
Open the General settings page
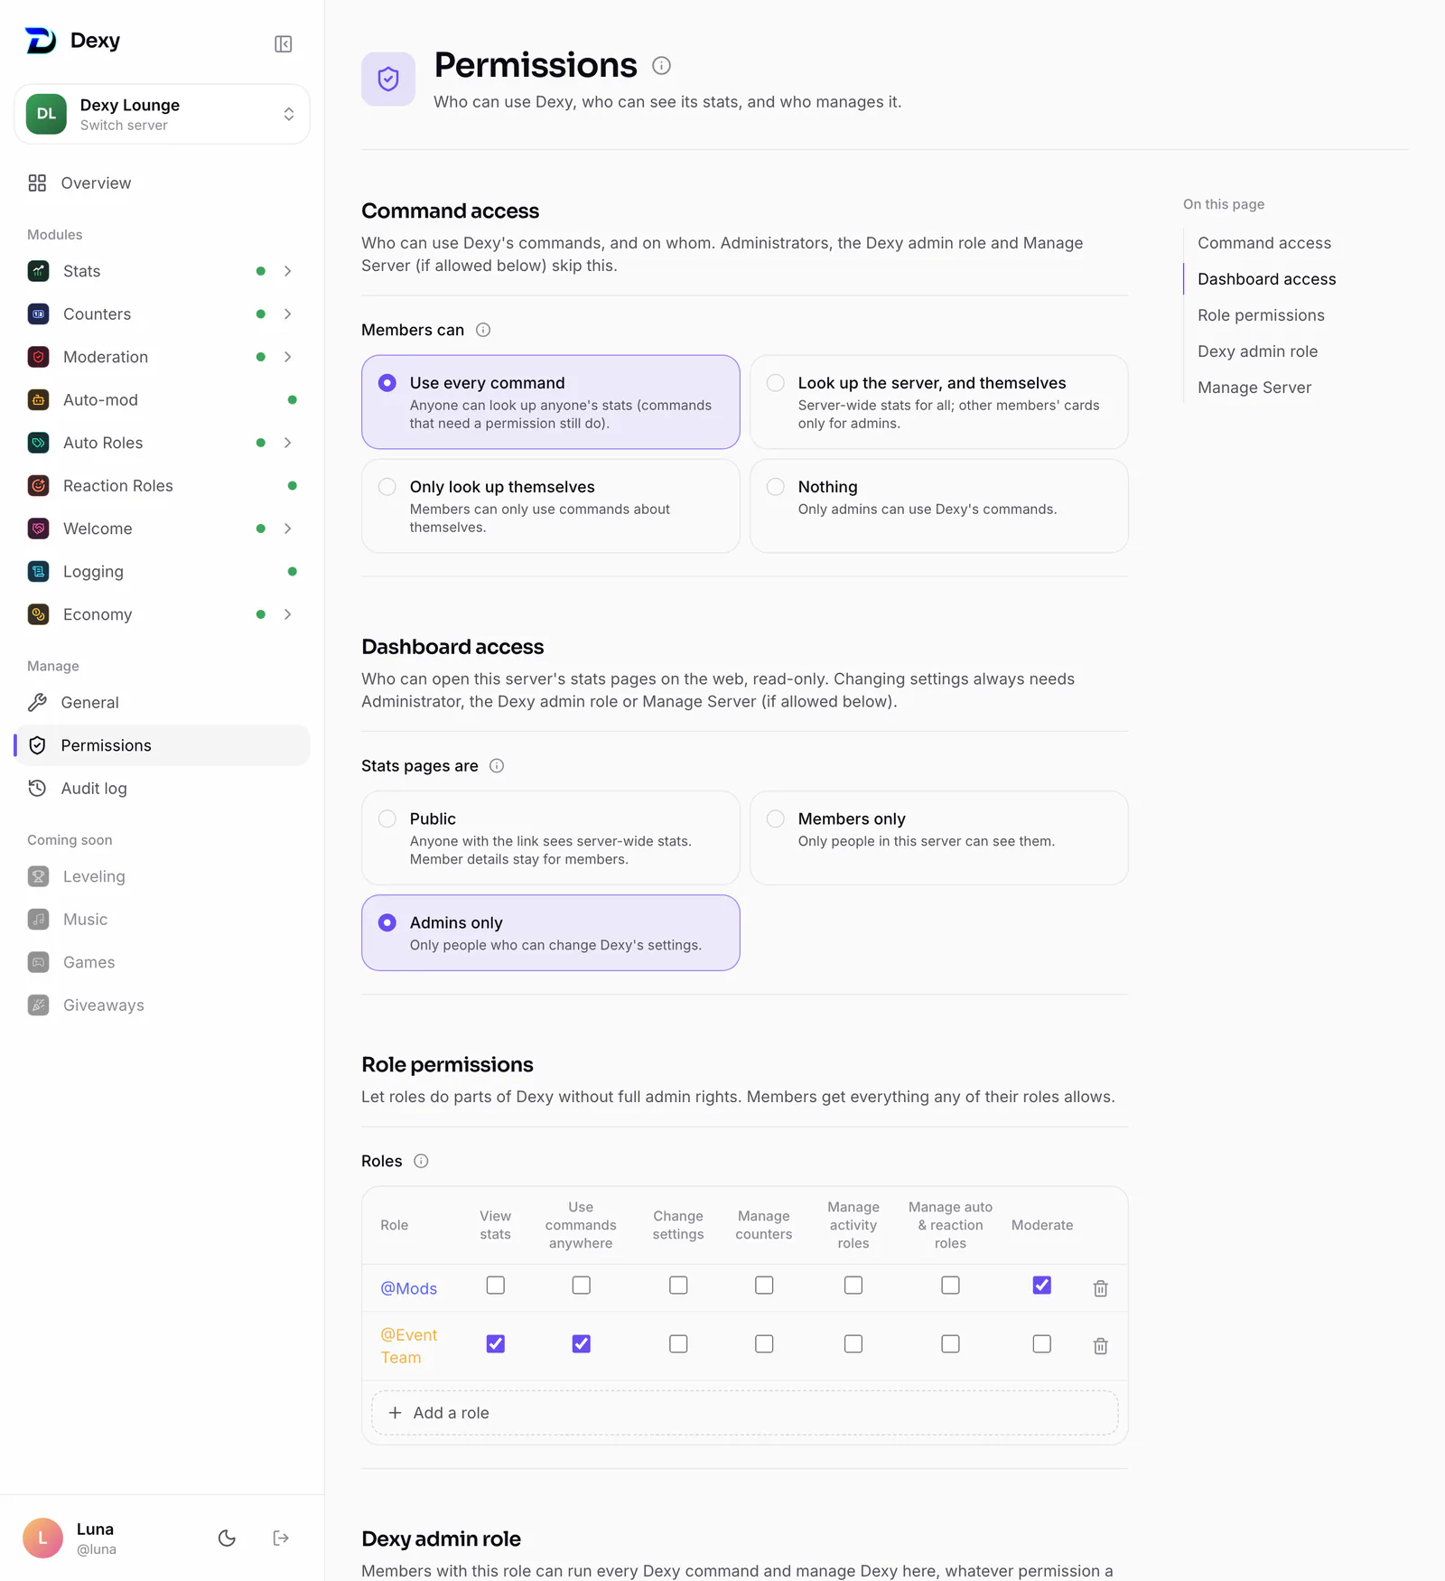[x=163, y=703]
